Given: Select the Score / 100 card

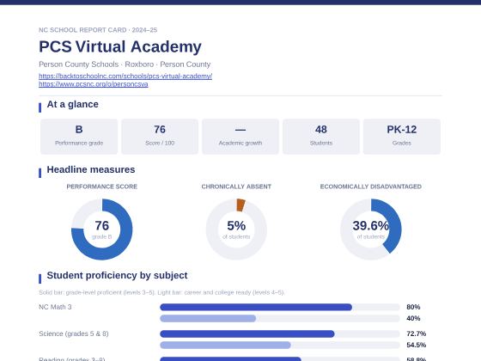Looking at the screenshot, I should click(160, 137).
